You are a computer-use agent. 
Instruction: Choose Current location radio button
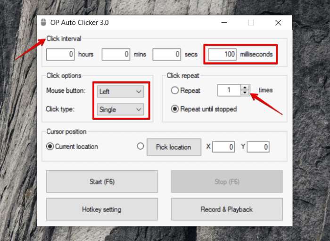[50, 146]
